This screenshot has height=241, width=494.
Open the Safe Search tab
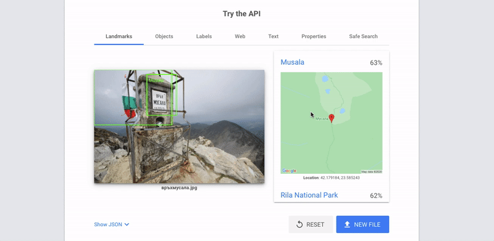[363, 36]
